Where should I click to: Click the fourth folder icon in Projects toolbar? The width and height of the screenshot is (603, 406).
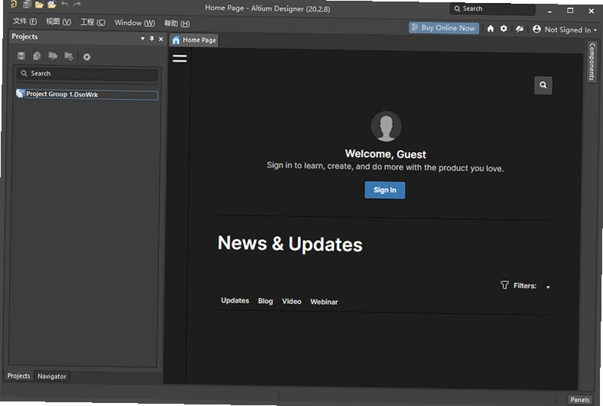pyautogui.click(x=68, y=56)
